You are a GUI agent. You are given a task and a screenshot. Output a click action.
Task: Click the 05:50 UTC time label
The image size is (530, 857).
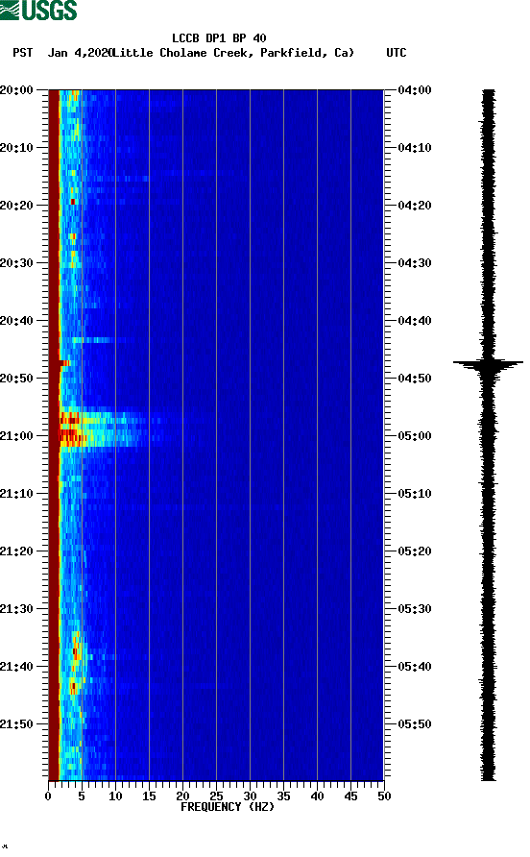pyautogui.click(x=415, y=724)
